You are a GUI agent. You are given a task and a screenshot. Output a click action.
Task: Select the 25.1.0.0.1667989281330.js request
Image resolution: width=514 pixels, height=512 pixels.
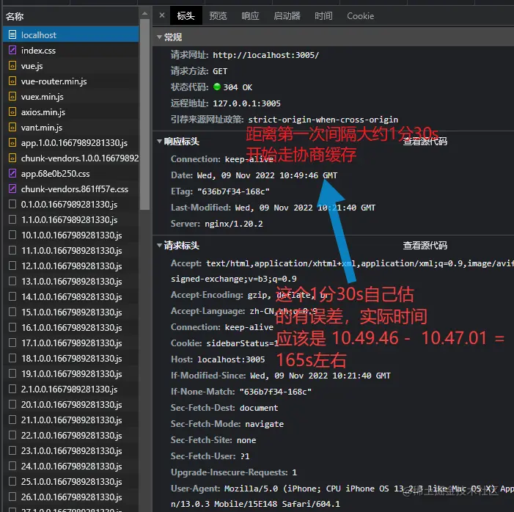[71, 482]
